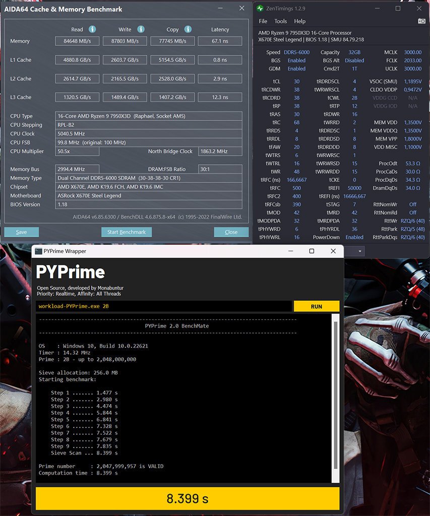Viewport: 430px width, 516px height.
Task: Click the workload-PYPrime.exe 2B command field
Action: point(164,306)
